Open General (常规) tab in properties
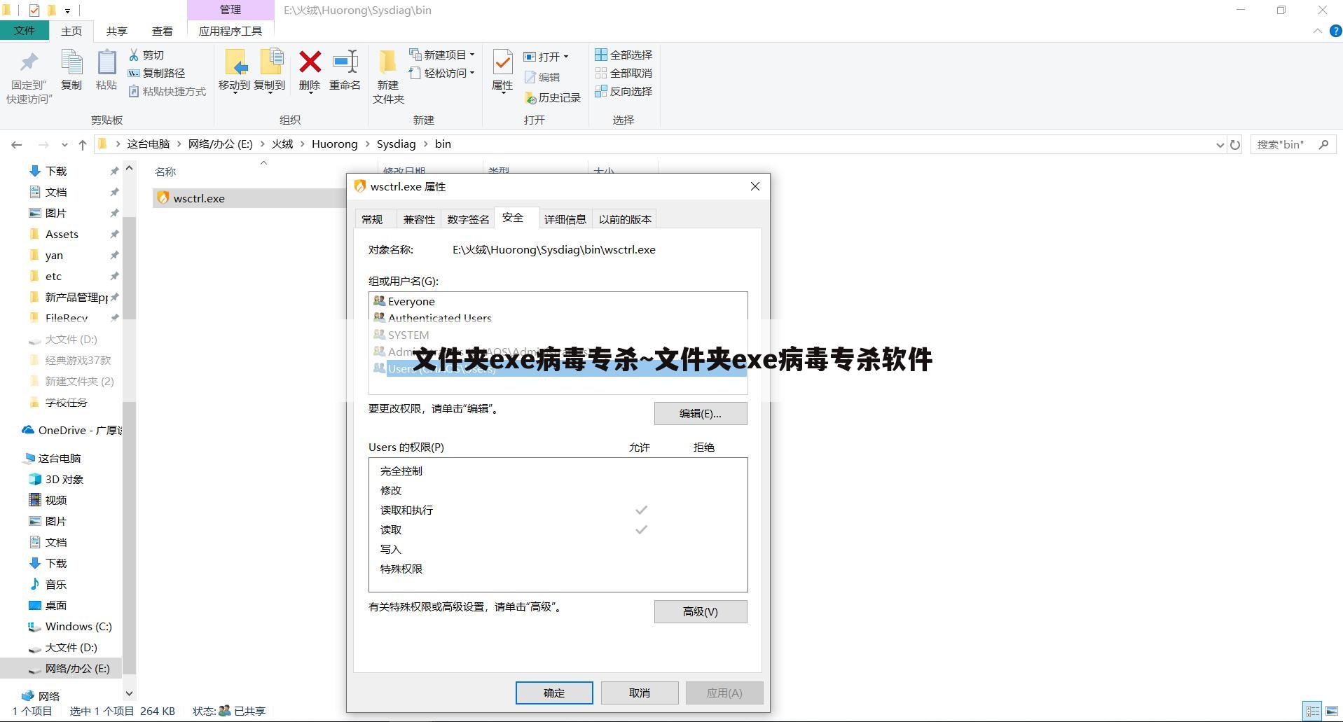The width and height of the screenshot is (1343, 722). point(373,219)
